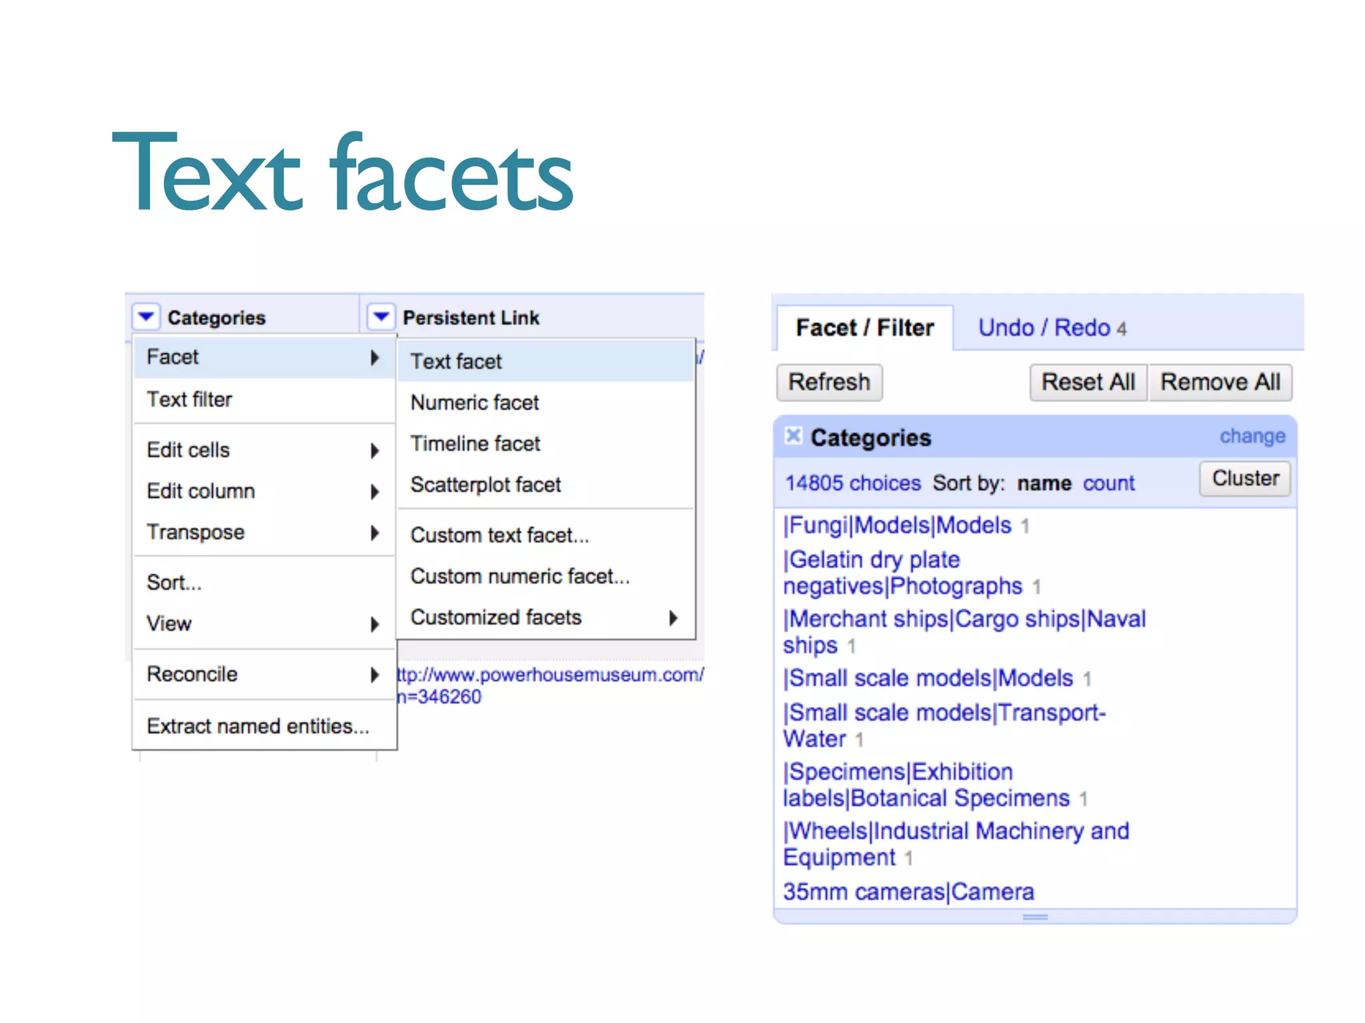Click the Refresh button
Viewport: 1365px width, 1023px height.
[x=829, y=382]
